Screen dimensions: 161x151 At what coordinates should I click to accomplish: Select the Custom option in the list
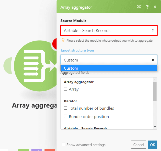[109, 68]
